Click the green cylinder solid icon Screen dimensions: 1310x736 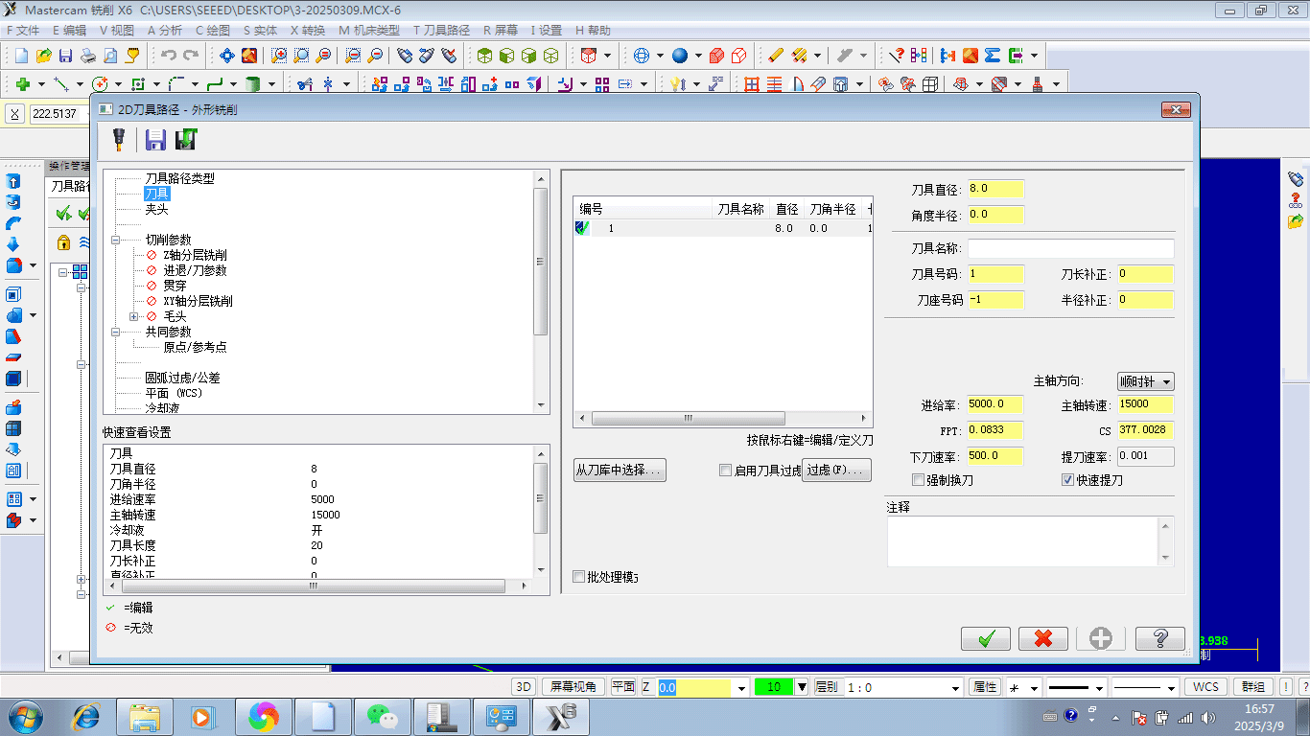(x=253, y=84)
